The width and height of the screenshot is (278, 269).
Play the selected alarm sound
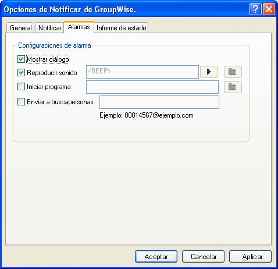[209, 72]
